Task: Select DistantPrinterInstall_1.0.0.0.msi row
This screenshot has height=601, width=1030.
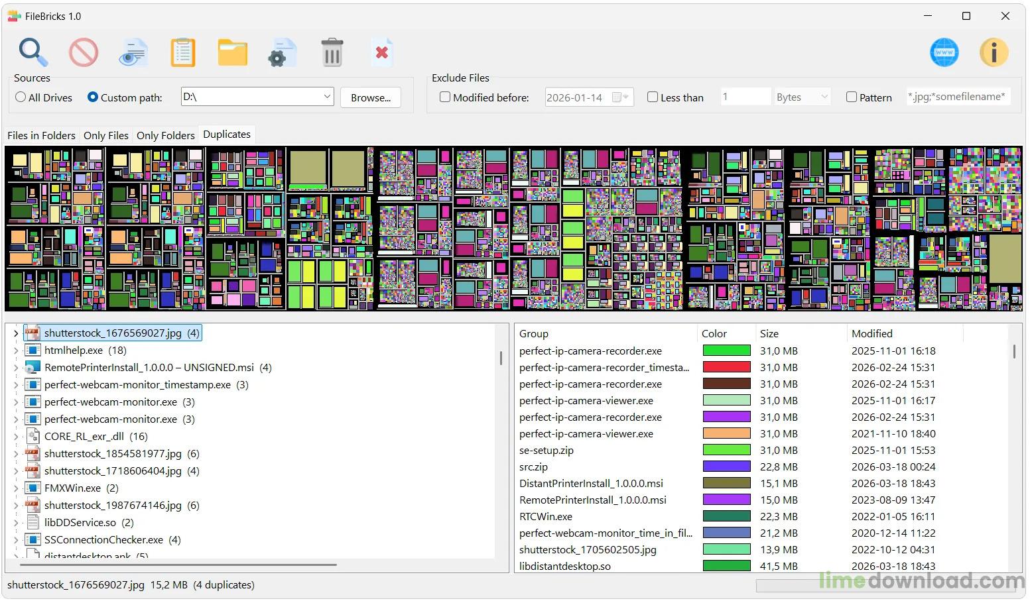Action: (x=763, y=483)
